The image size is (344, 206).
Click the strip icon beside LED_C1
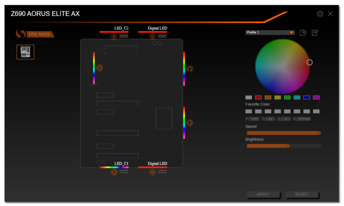tap(124, 172)
